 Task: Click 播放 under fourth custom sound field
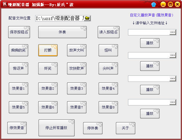pos(150,114)
